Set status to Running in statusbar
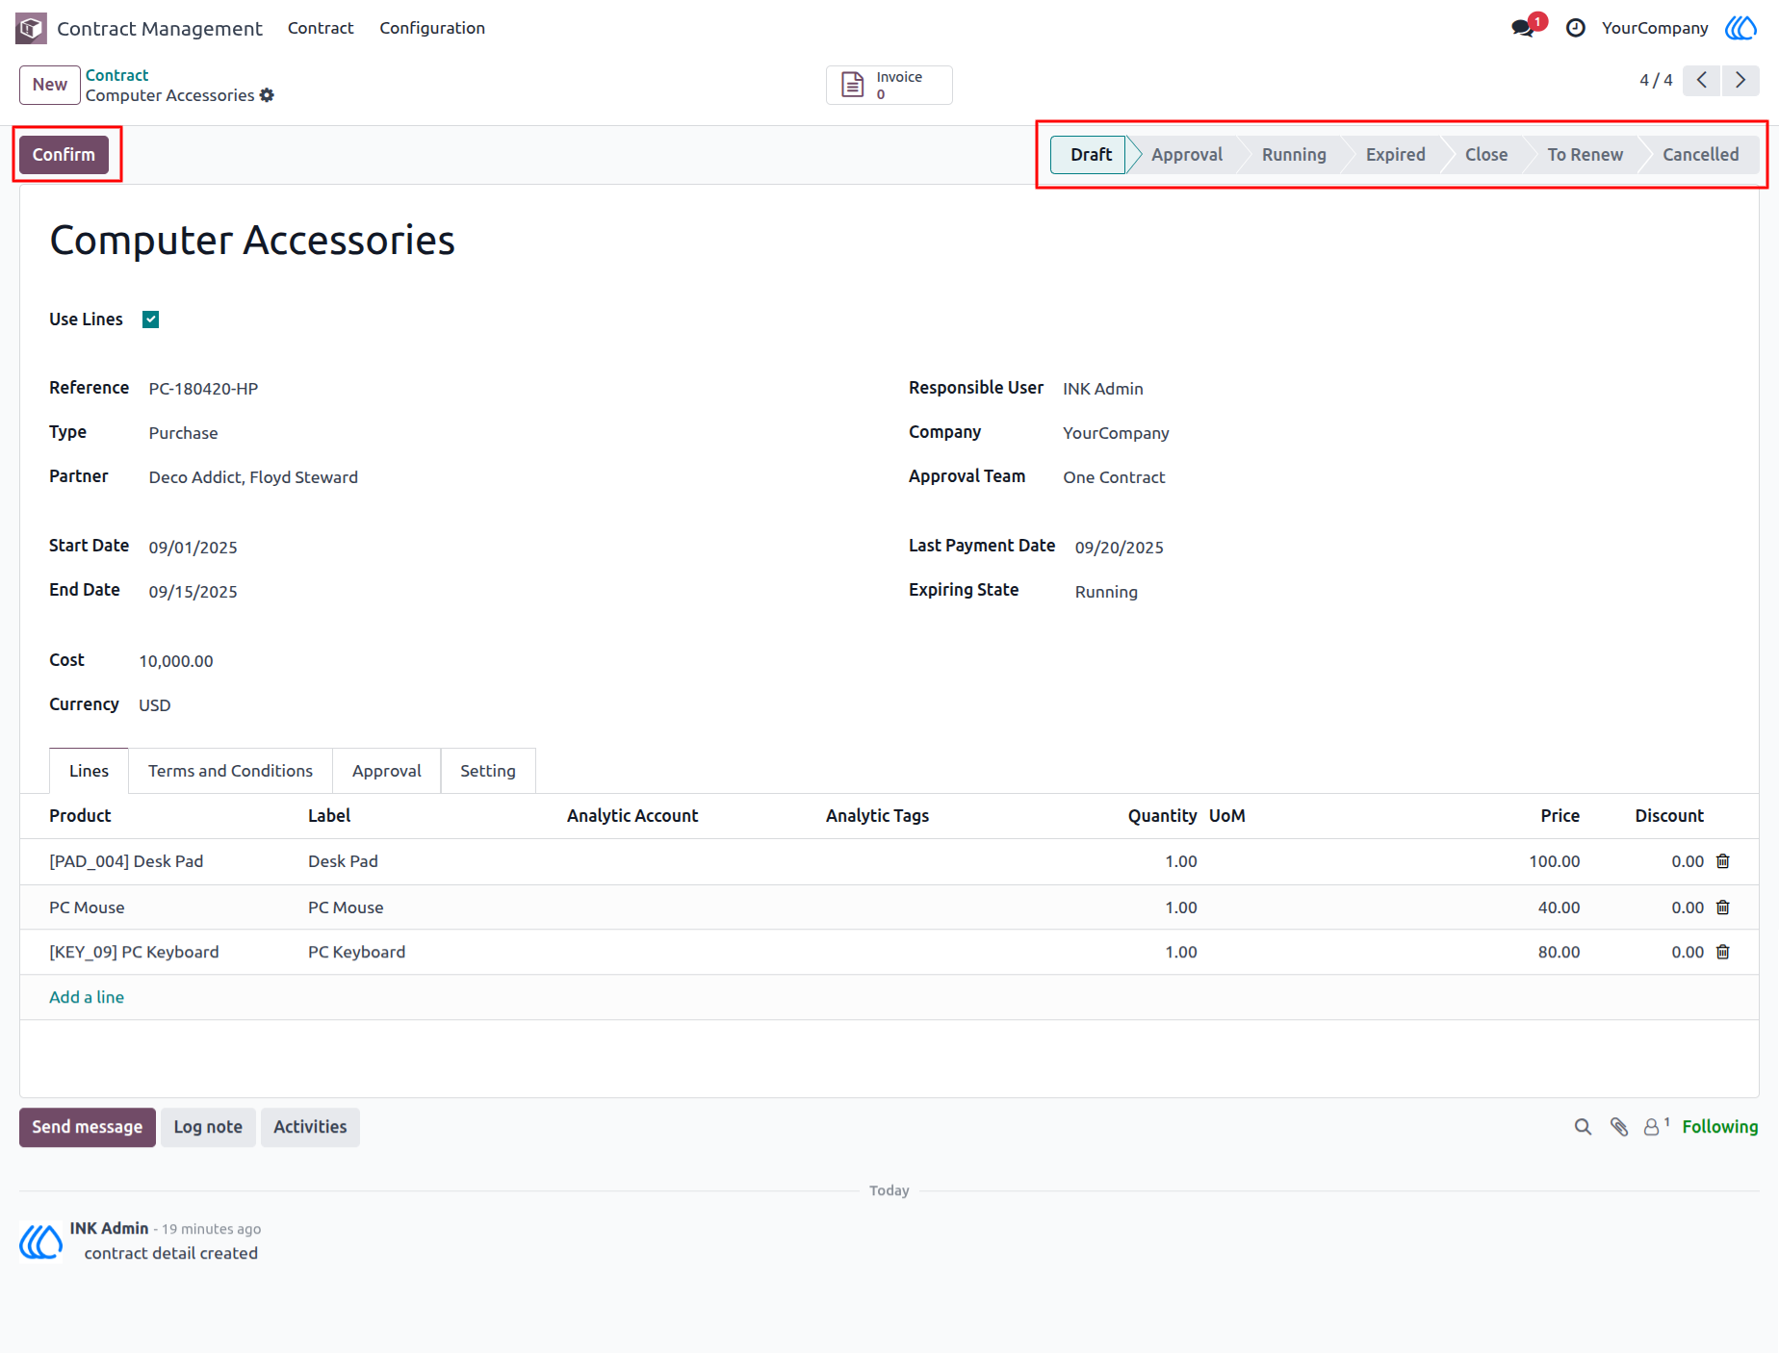Viewport: 1779px width, 1354px height. click(x=1294, y=155)
